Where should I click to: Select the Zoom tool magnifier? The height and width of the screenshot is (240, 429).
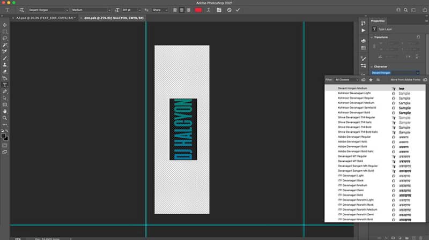click(5, 118)
